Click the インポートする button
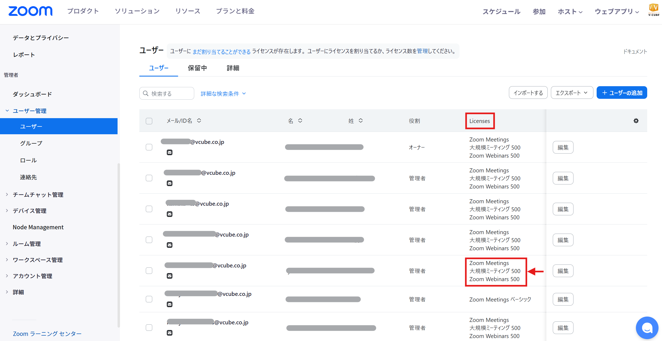 click(528, 93)
